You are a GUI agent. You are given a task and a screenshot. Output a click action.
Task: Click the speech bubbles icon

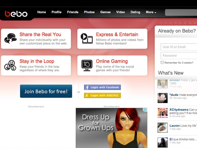tap(10, 38)
